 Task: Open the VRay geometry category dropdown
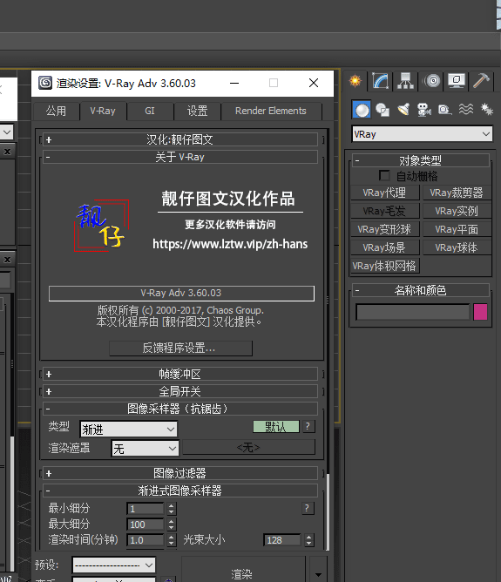coord(422,134)
